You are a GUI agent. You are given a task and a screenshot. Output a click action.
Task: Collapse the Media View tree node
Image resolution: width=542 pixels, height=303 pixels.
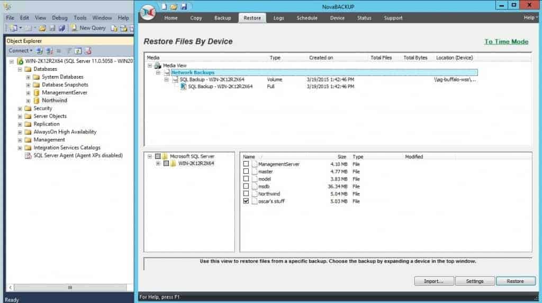(150, 65)
